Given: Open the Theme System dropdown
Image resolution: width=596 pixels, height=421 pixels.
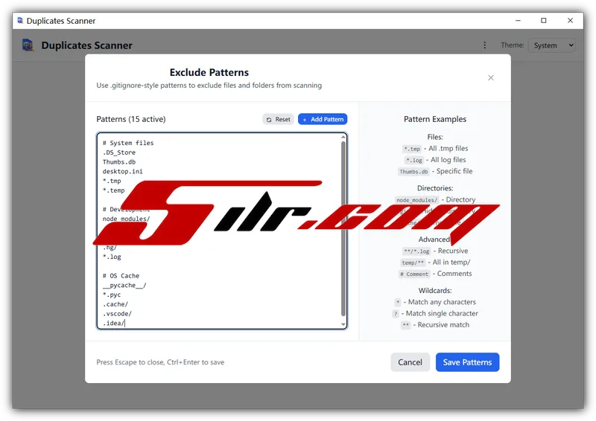Looking at the screenshot, I should [x=552, y=45].
